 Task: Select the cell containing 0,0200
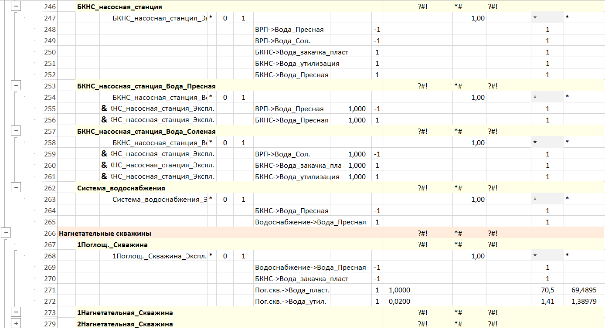coord(399,302)
